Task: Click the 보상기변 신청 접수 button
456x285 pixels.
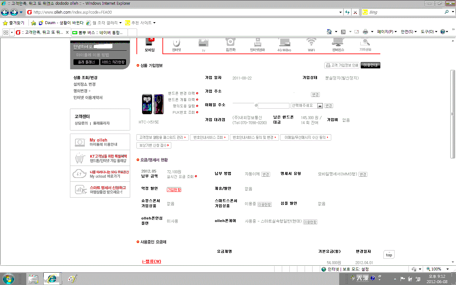Action: [x=154, y=145]
